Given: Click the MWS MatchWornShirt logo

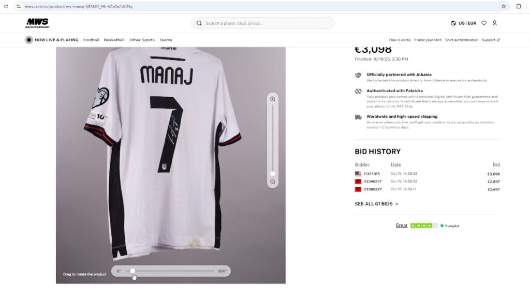Looking at the screenshot, I should (x=37, y=23).
